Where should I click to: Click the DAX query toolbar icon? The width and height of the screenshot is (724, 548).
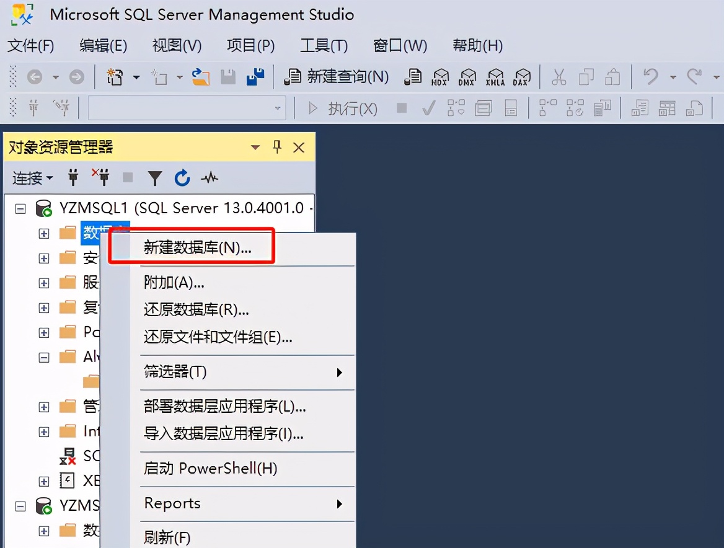point(522,77)
